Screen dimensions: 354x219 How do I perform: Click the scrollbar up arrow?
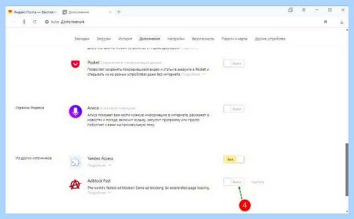coord(347,30)
